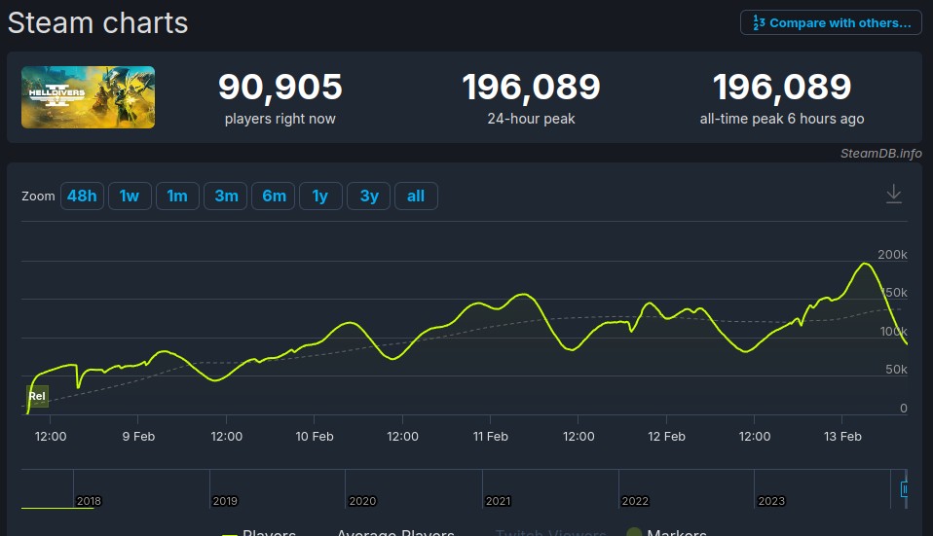The width and height of the screenshot is (933, 536).
Task: Set chart zoom to 6m
Action: point(273,197)
